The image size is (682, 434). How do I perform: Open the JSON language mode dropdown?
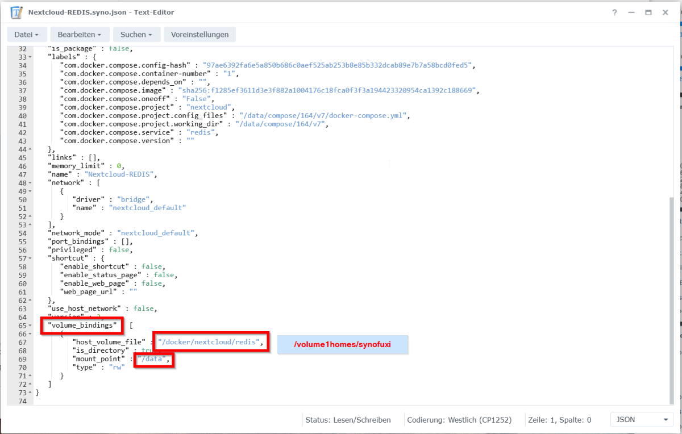641,420
